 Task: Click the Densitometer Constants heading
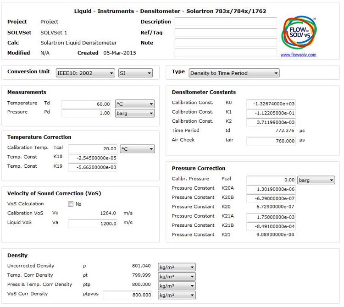[x=204, y=92]
